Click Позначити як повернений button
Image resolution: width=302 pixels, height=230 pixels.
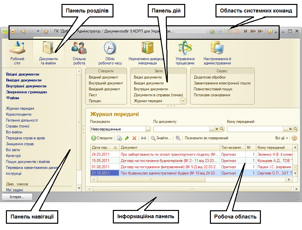[x=207, y=138]
